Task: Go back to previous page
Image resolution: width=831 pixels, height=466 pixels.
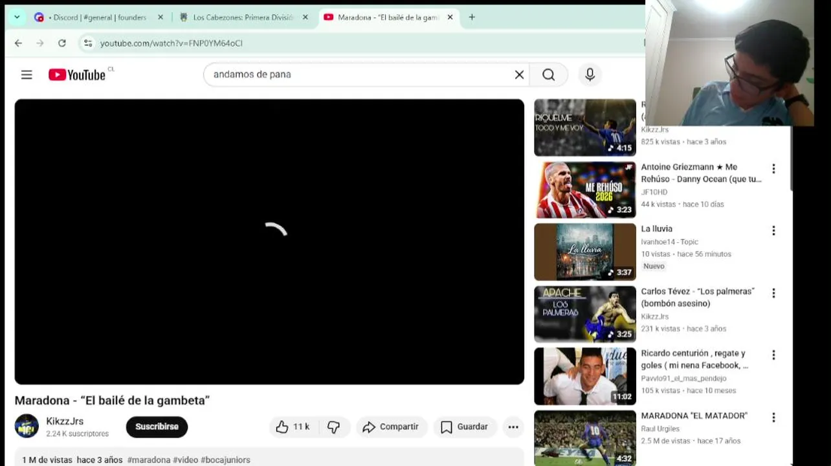Action: point(18,43)
